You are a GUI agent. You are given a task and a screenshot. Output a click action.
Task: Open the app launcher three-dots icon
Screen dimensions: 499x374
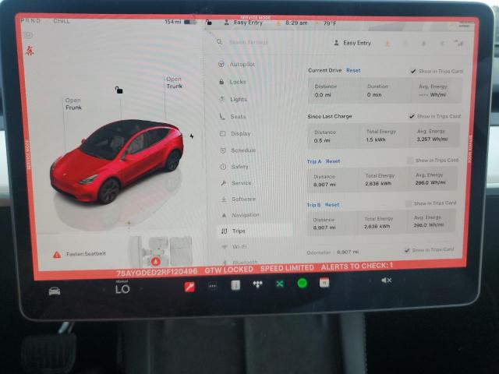213,286
